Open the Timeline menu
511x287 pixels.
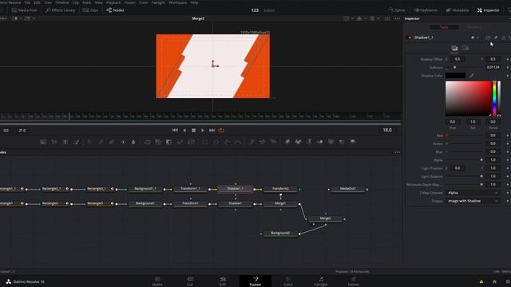coord(61,2)
